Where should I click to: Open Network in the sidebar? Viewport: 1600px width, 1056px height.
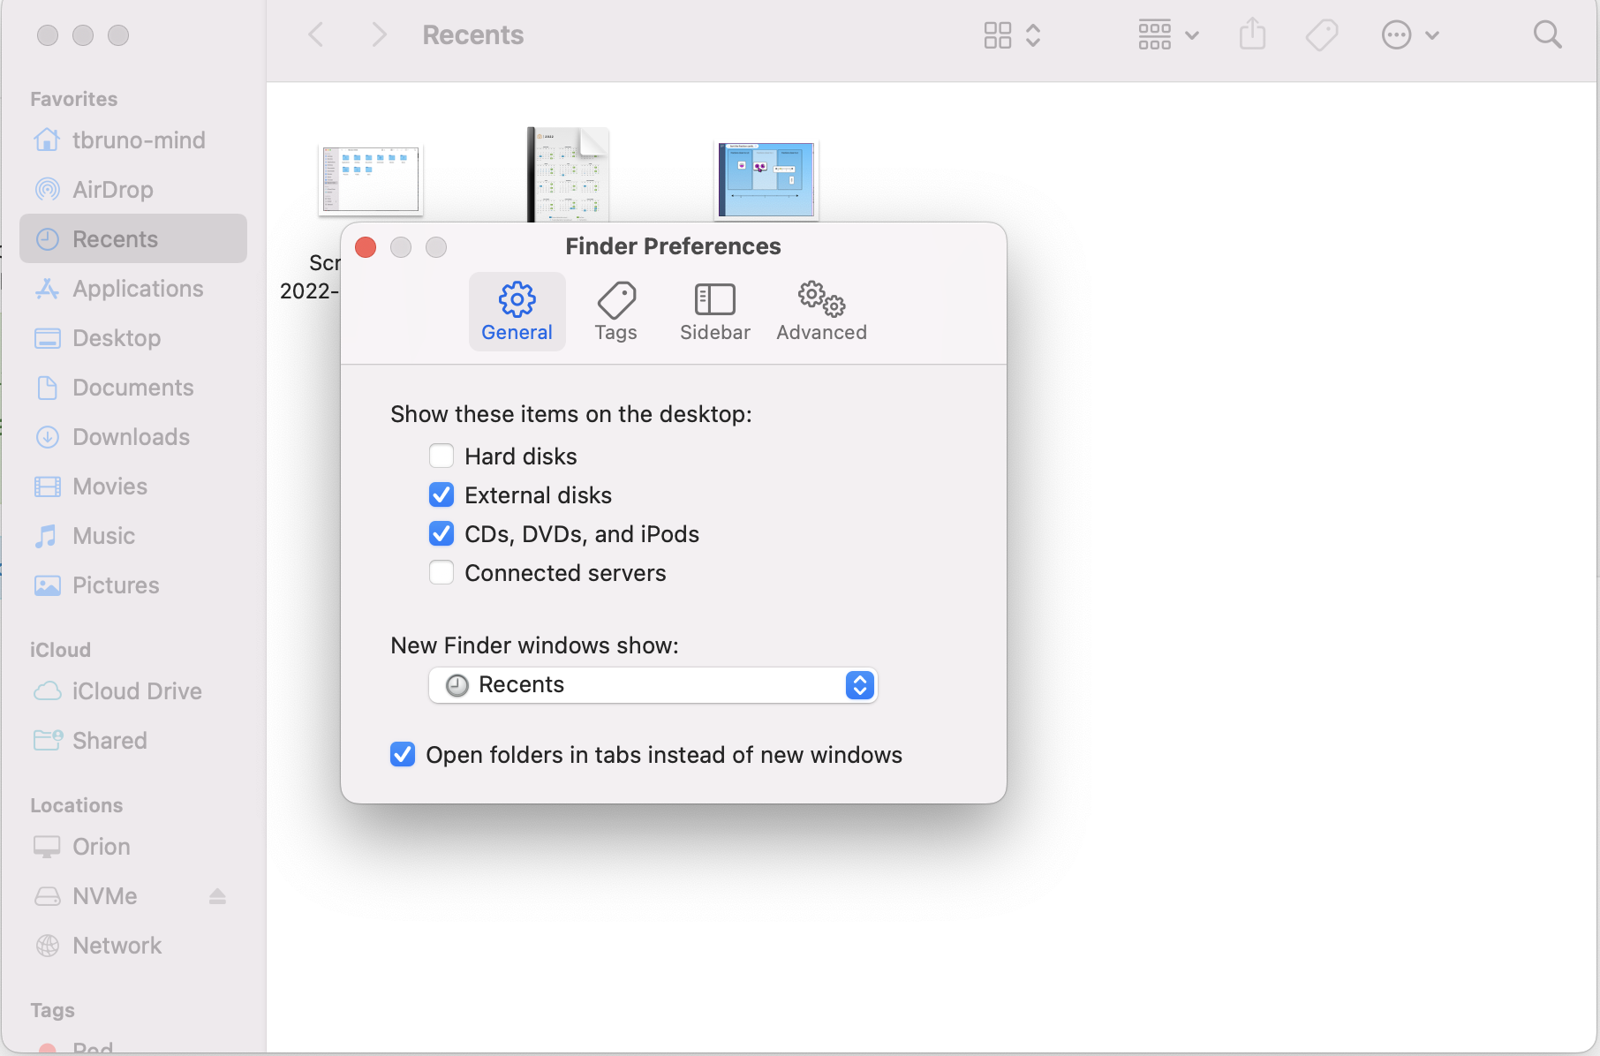pos(133,945)
